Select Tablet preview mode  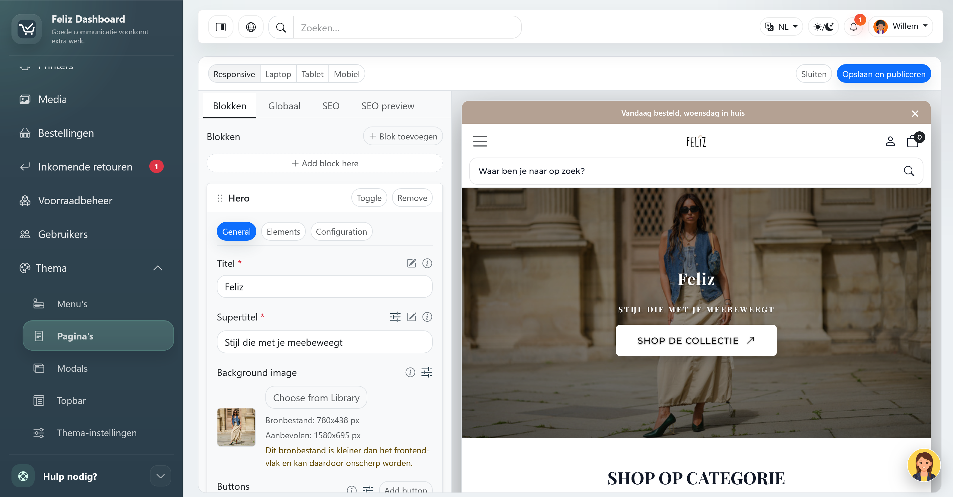coord(312,74)
